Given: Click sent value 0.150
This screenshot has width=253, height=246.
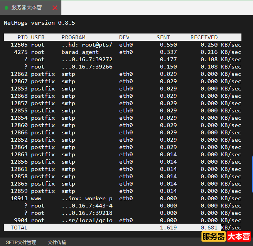Looking at the screenshot, I should click(x=168, y=67).
